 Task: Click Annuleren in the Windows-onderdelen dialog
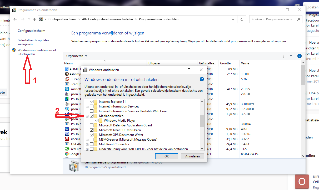(x=192, y=156)
